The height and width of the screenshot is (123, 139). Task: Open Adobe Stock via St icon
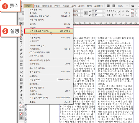114,6
